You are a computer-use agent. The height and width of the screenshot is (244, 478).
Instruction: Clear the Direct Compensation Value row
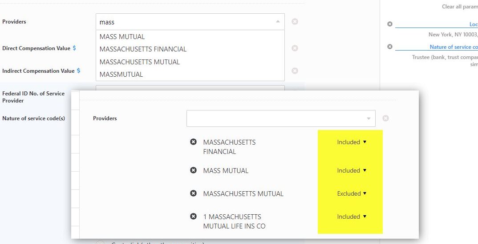[x=295, y=48]
